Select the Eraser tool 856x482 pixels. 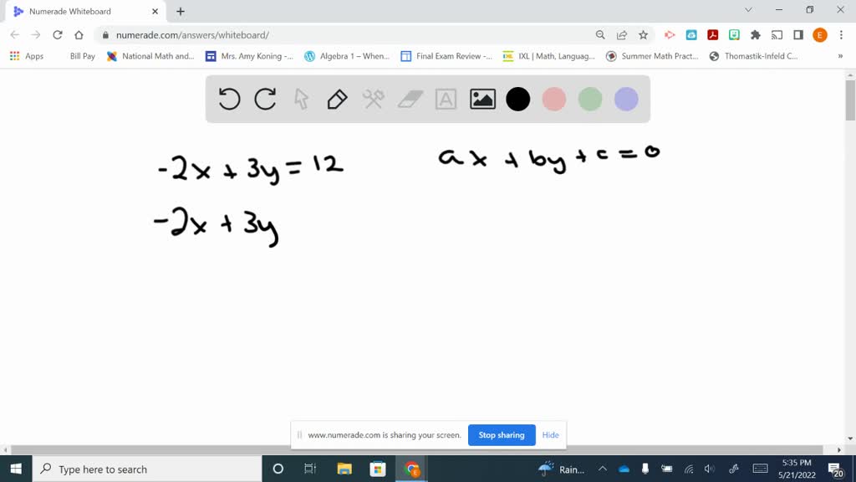tap(410, 99)
